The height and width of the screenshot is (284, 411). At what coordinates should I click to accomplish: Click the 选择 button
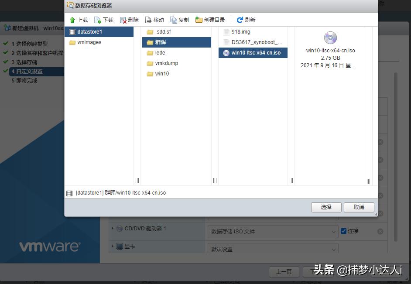click(326, 207)
